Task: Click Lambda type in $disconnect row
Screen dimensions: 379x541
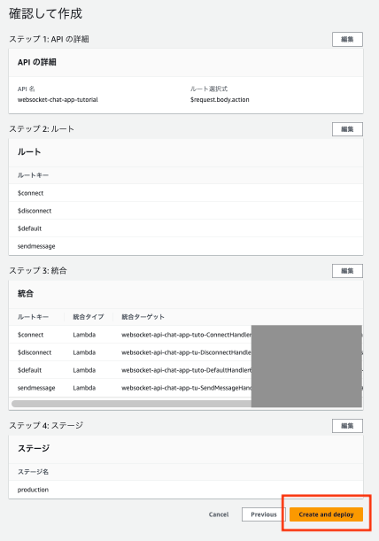Action: [x=84, y=352]
